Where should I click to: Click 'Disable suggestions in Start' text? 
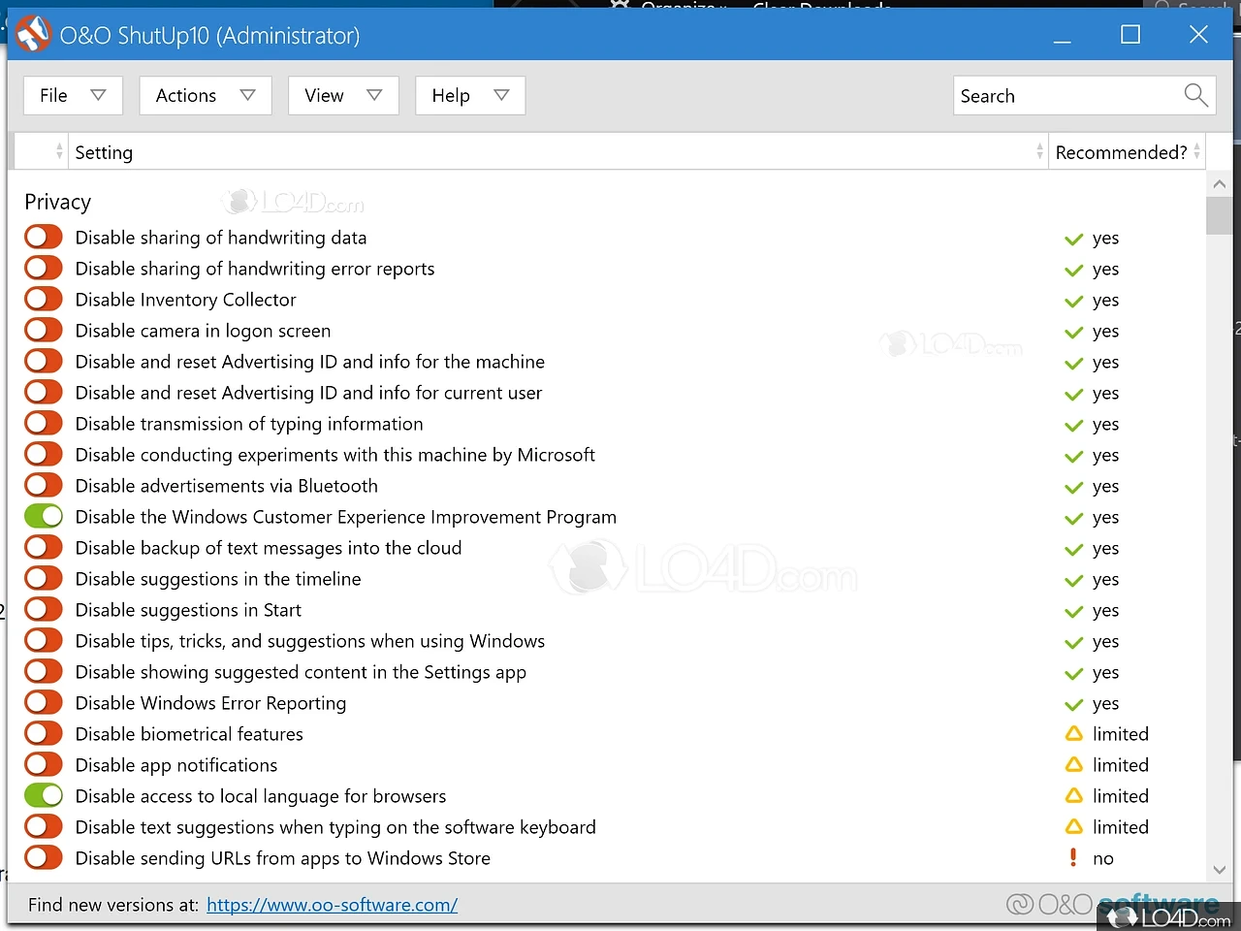click(x=188, y=610)
